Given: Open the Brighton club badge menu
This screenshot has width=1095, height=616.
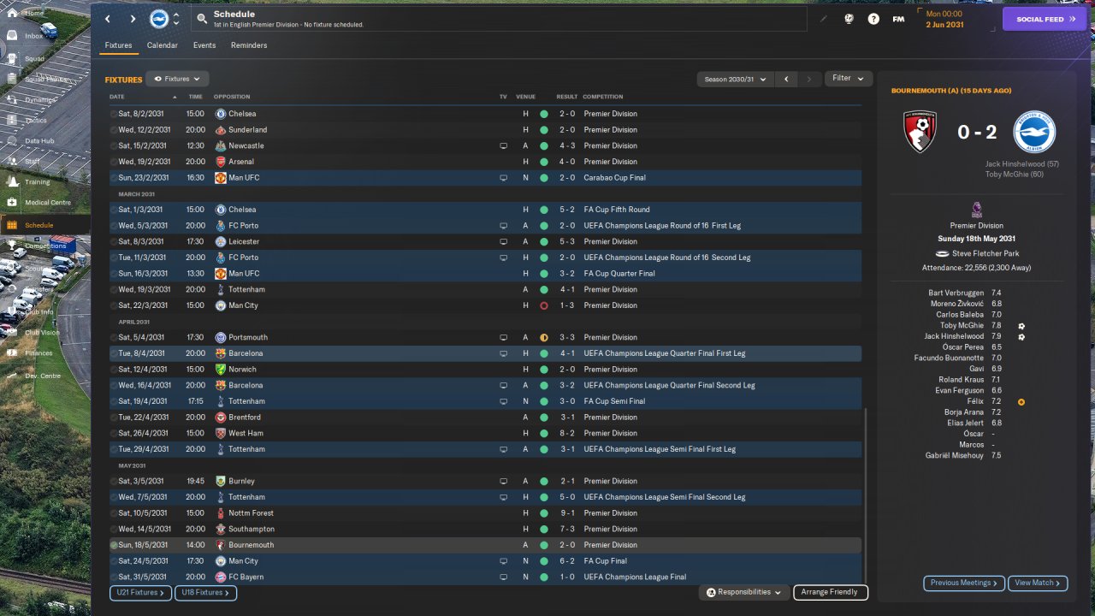Looking at the screenshot, I should pos(159,19).
